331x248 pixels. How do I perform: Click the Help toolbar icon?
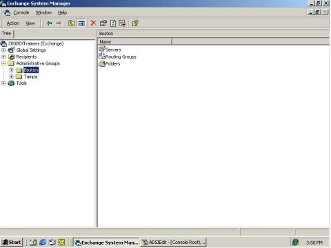point(135,23)
